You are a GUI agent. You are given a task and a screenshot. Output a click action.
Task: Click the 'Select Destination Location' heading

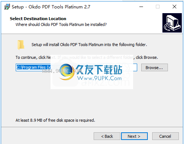[x=38, y=19]
